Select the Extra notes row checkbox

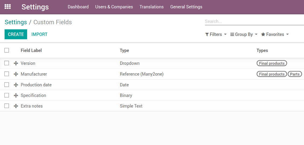point(7,106)
